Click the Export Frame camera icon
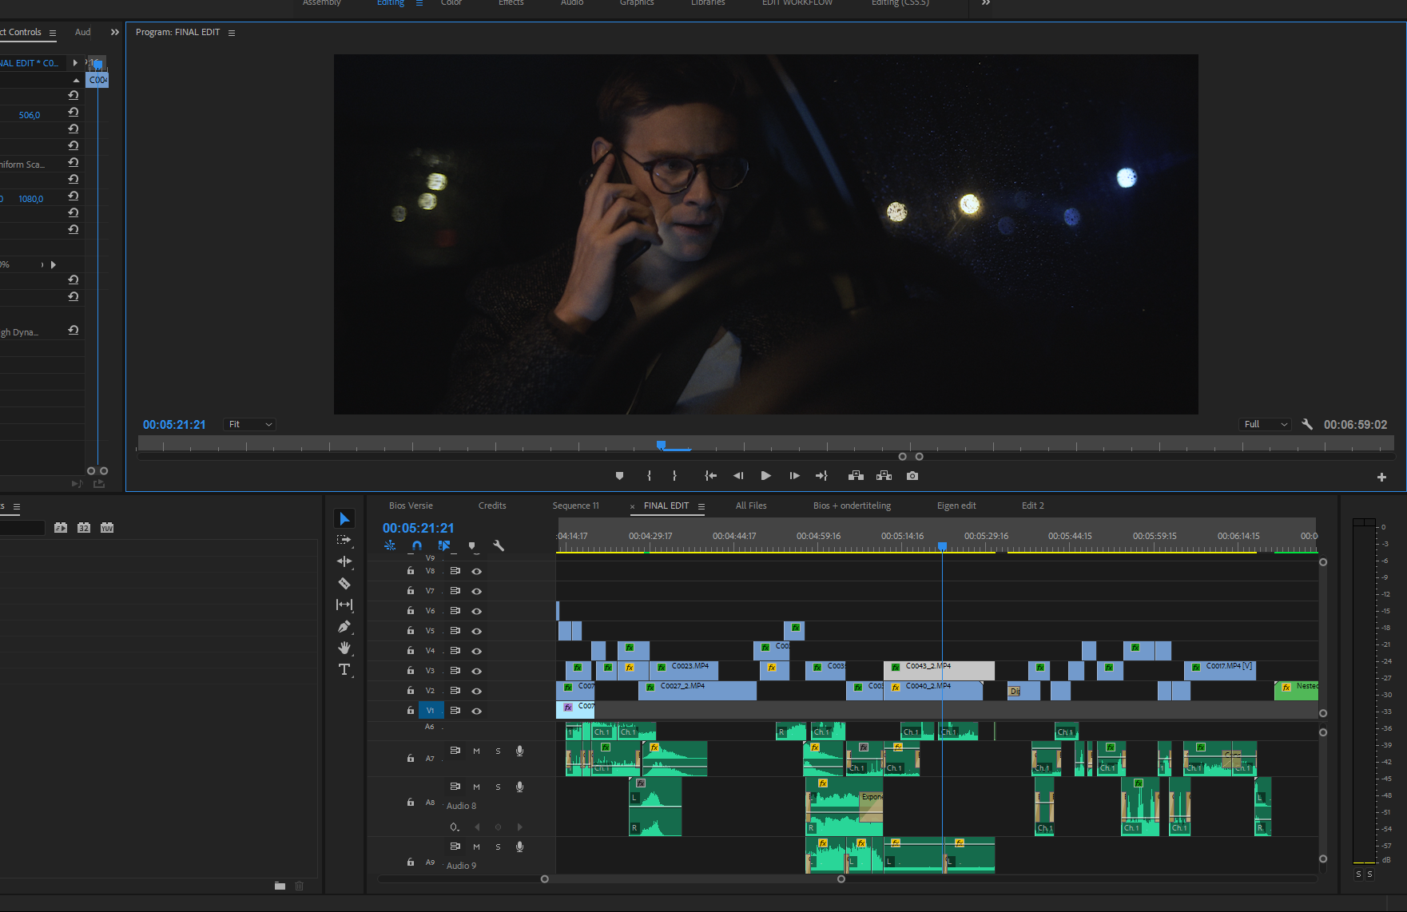Image resolution: width=1407 pixels, height=912 pixels. pos(912,476)
